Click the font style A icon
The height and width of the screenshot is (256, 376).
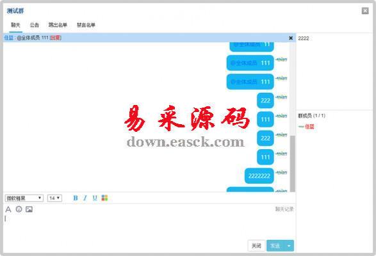click(8, 209)
